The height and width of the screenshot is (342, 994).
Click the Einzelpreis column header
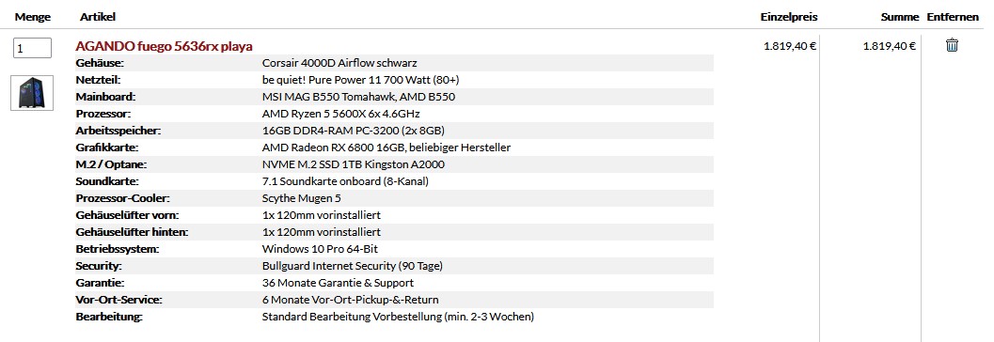point(789,17)
